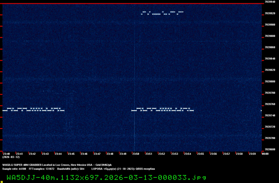
Task: Select the 7039920 frequency label
Action: click(x=270, y=13)
